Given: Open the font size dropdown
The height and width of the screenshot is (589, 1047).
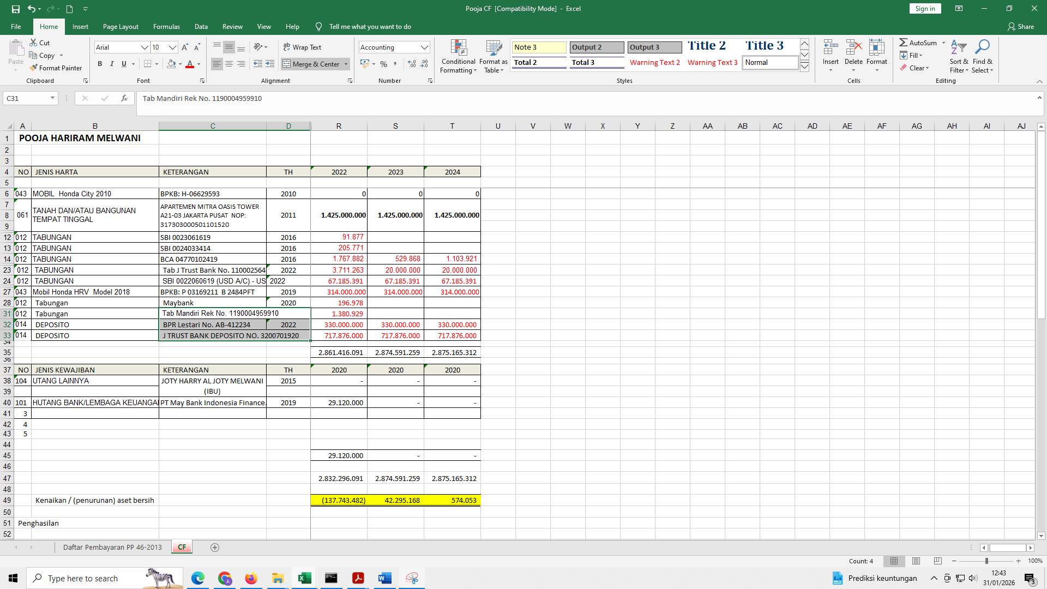Looking at the screenshot, I should [x=172, y=47].
